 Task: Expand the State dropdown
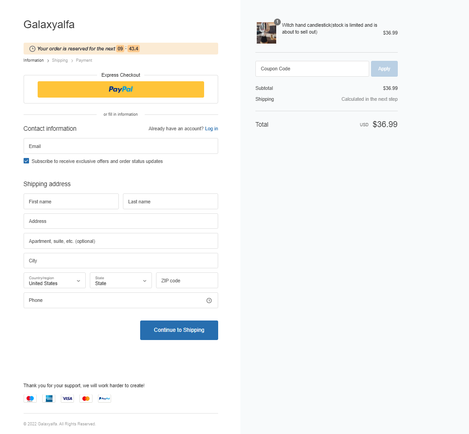[x=121, y=281]
